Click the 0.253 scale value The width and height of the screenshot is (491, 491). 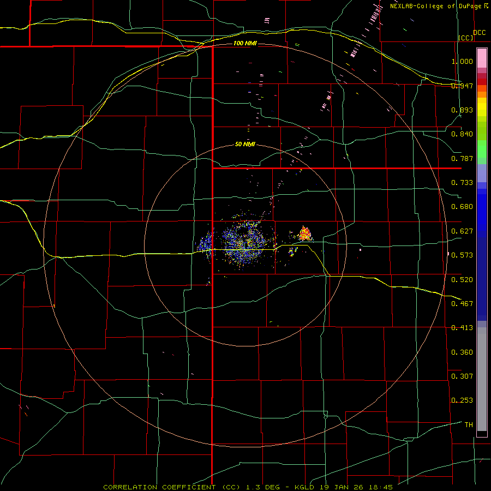coord(462,400)
